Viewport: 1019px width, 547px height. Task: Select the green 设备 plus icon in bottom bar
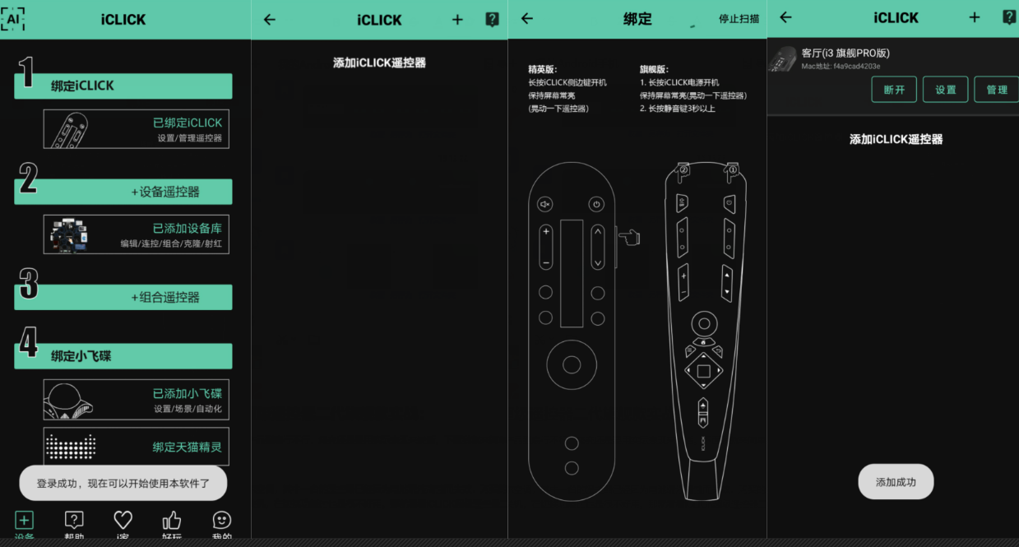[x=25, y=520]
